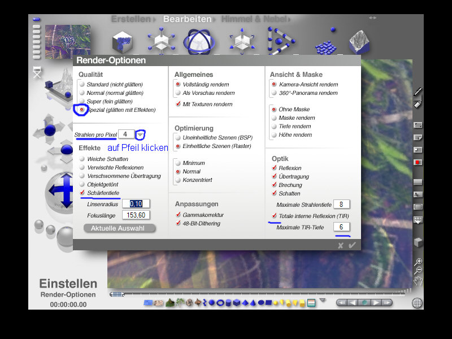Create a blue torus primitive
The width and height of the screenshot is (452, 339).
tap(220, 303)
